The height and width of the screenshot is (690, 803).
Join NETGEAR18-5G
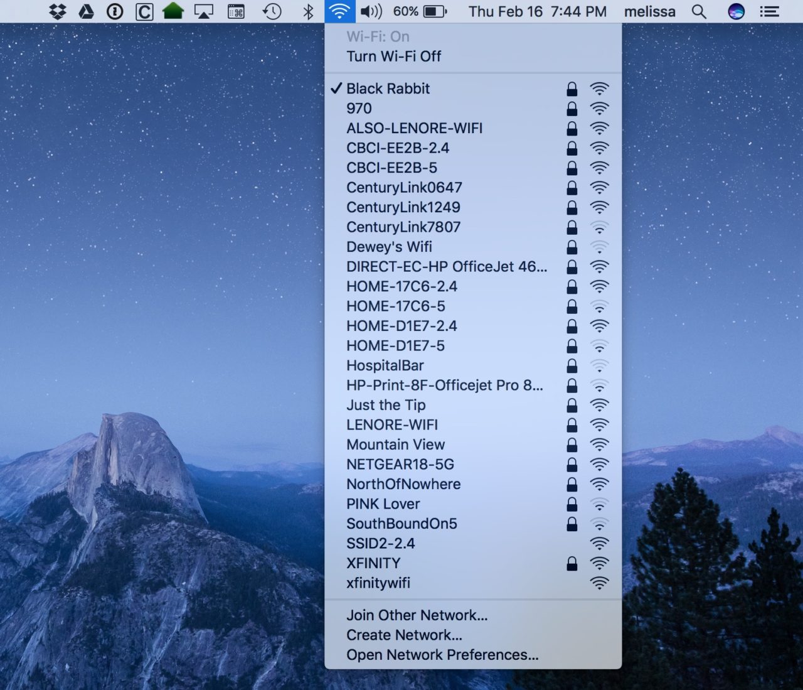473,465
